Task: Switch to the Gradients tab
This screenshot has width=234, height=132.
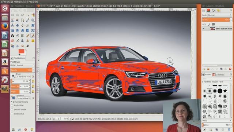Action: coord(218,74)
